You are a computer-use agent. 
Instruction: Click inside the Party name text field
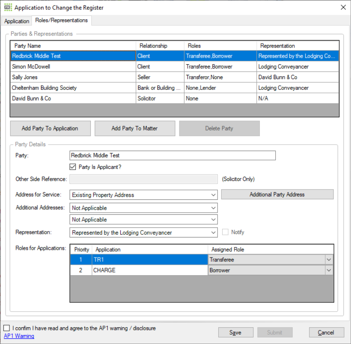tap(171, 155)
